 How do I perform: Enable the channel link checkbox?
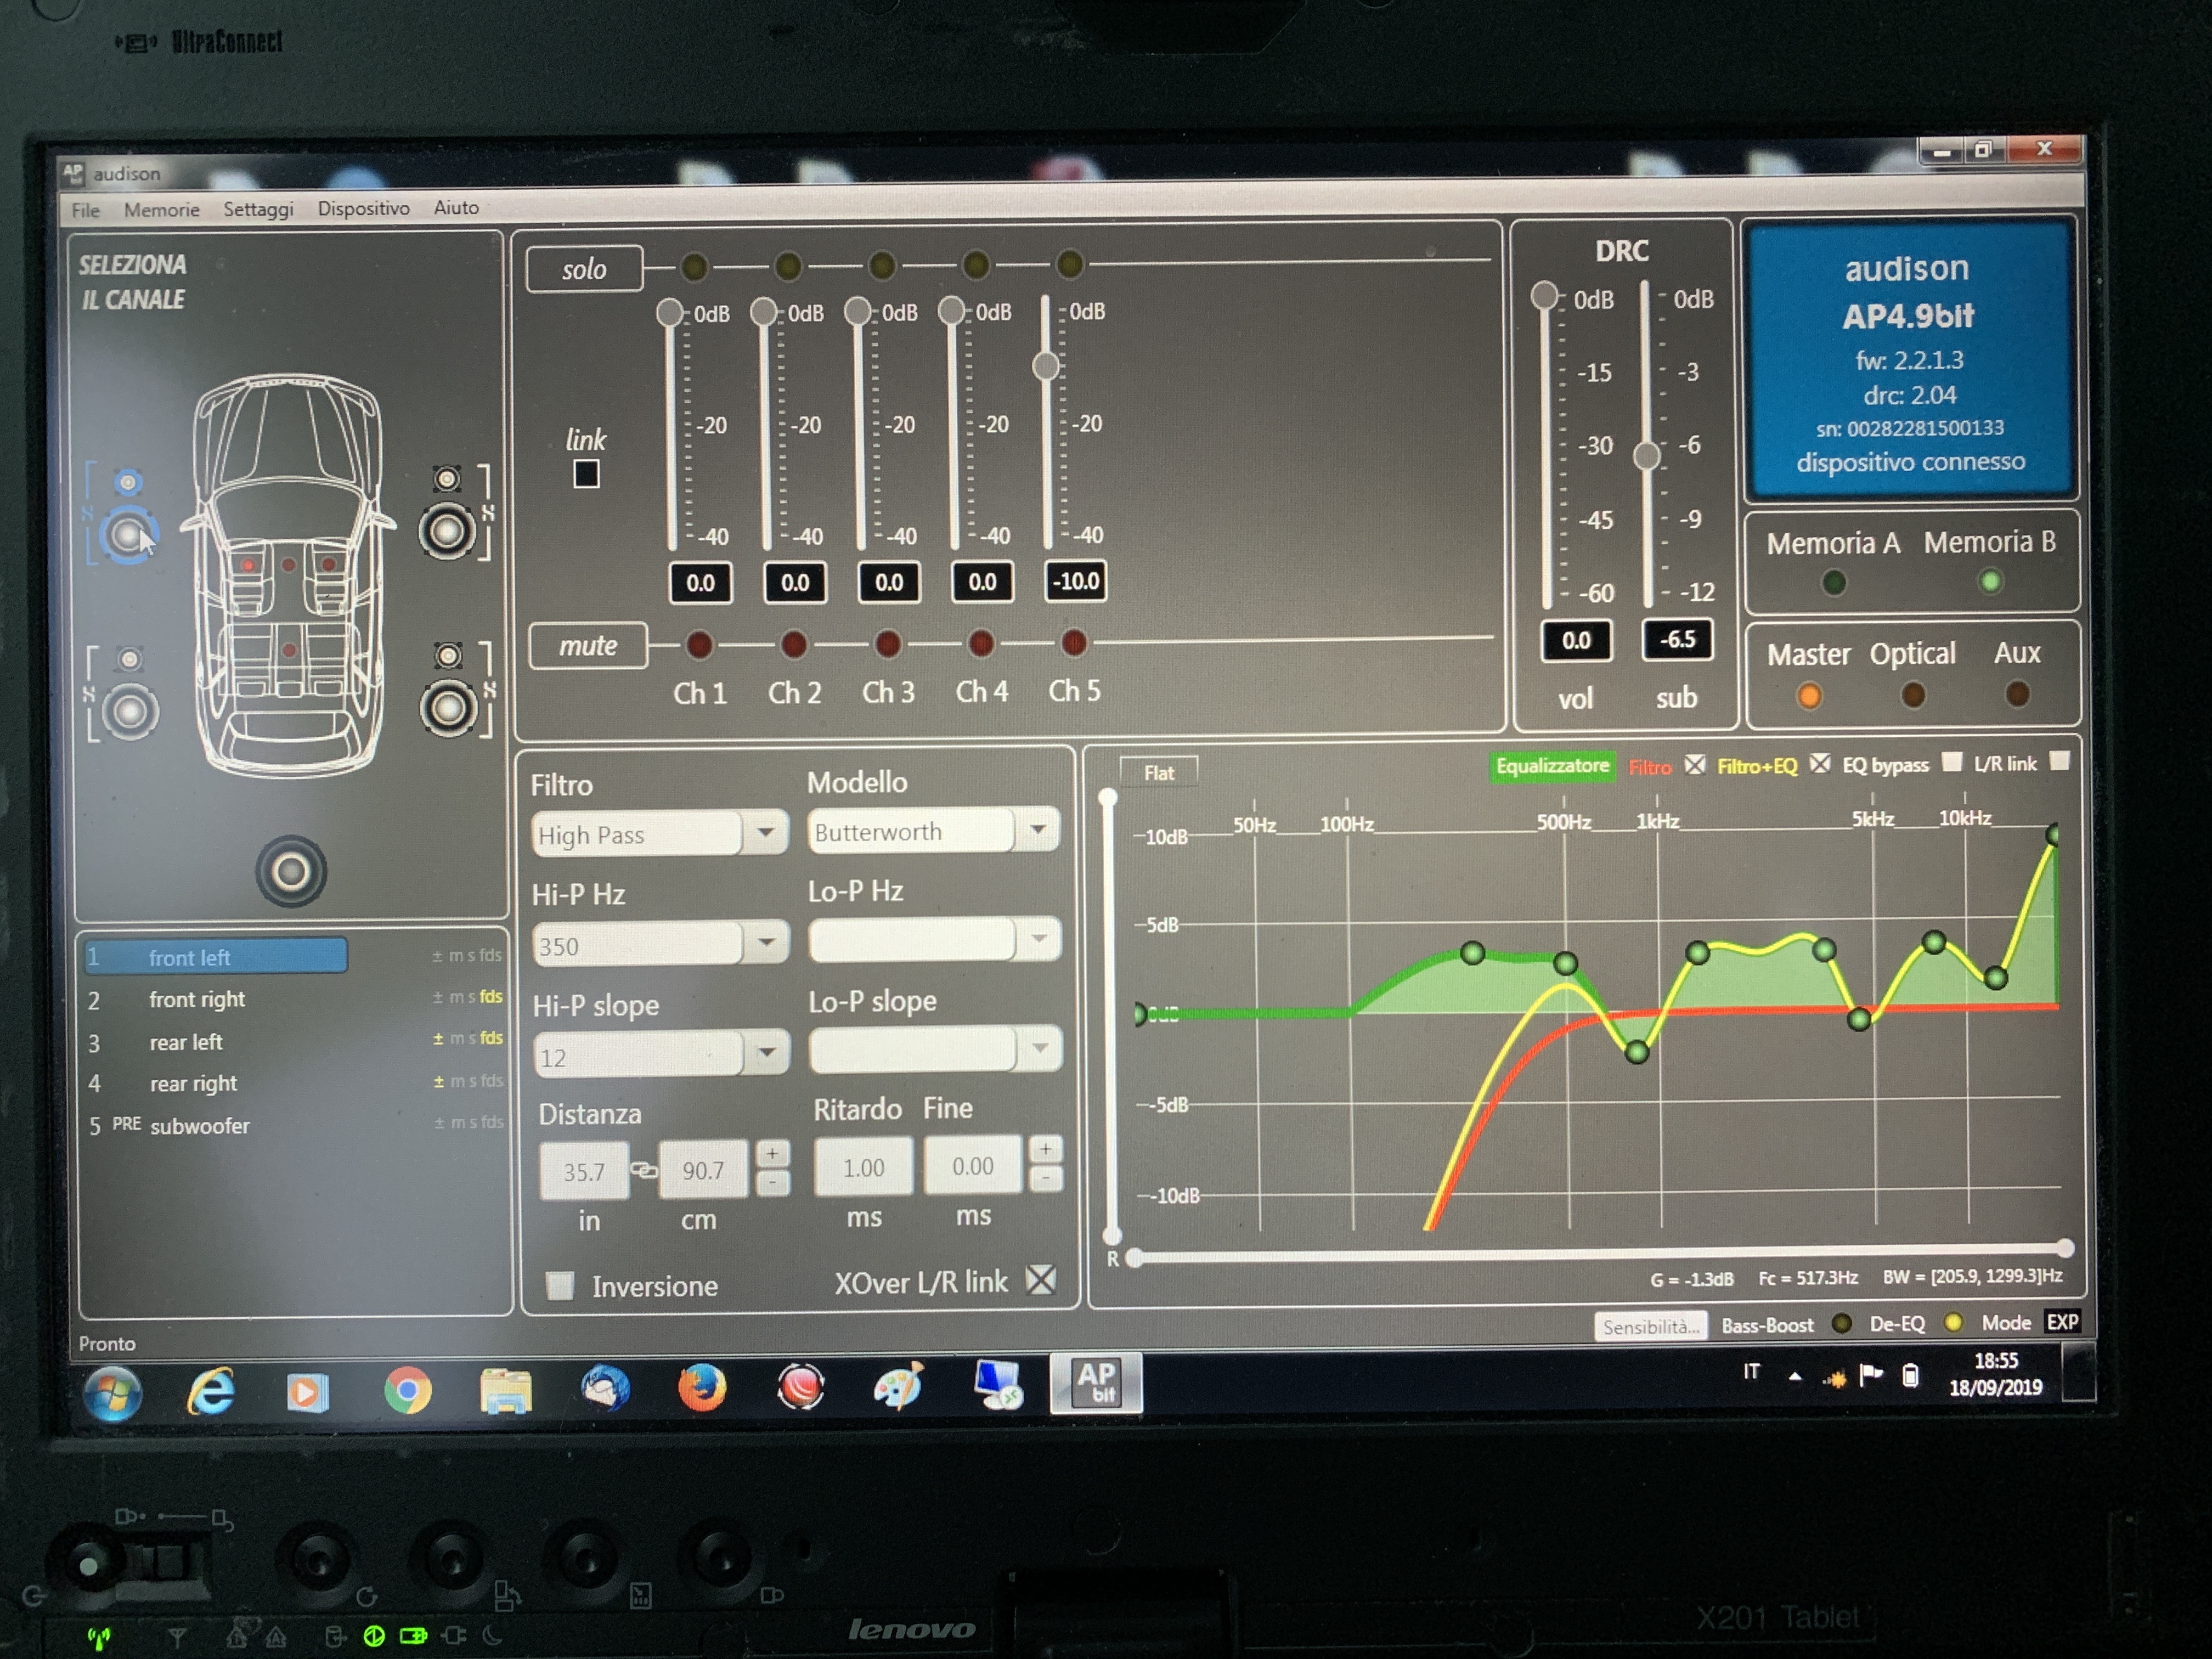[586, 474]
